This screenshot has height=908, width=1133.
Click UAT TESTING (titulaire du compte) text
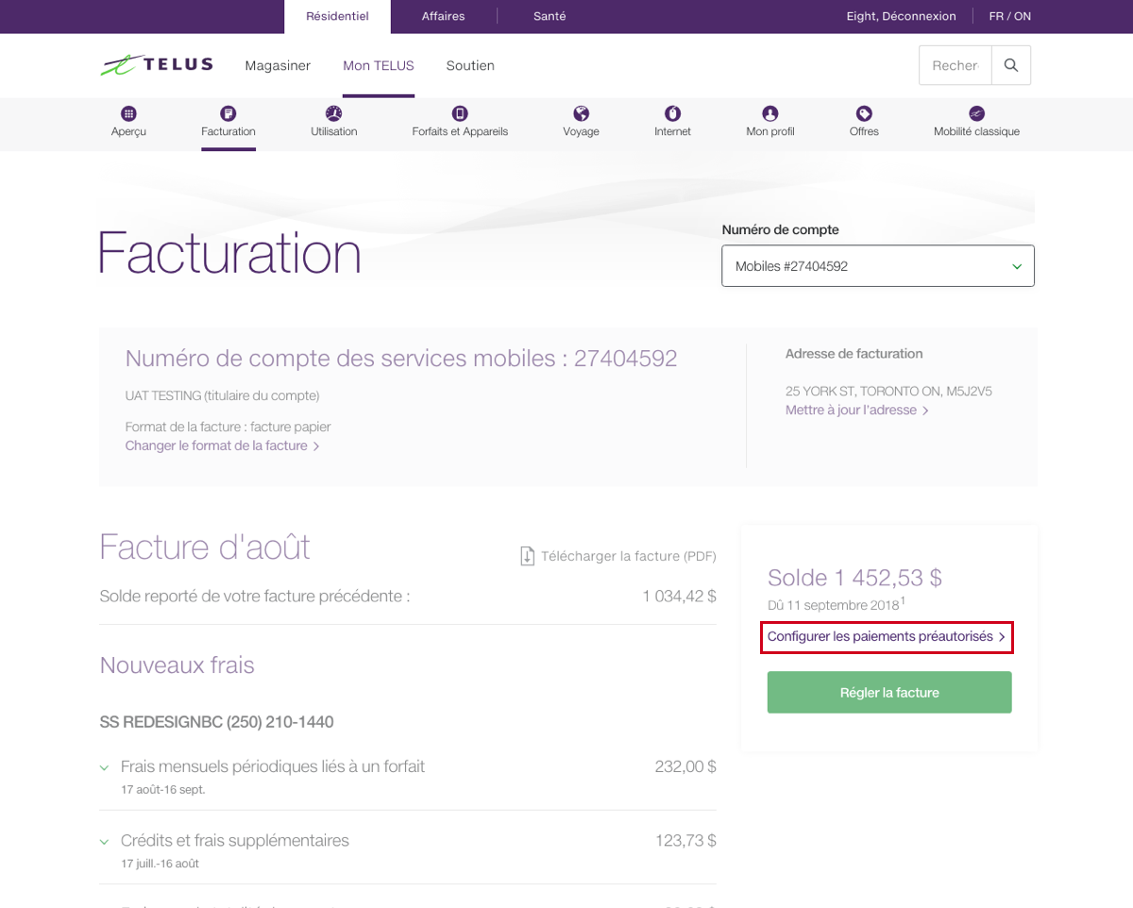coord(223,395)
